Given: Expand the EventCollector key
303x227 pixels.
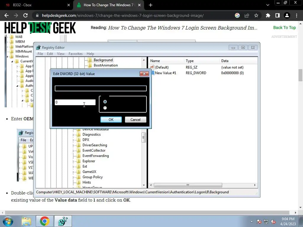Looking at the screenshot, I should pyautogui.click(x=73, y=150).
